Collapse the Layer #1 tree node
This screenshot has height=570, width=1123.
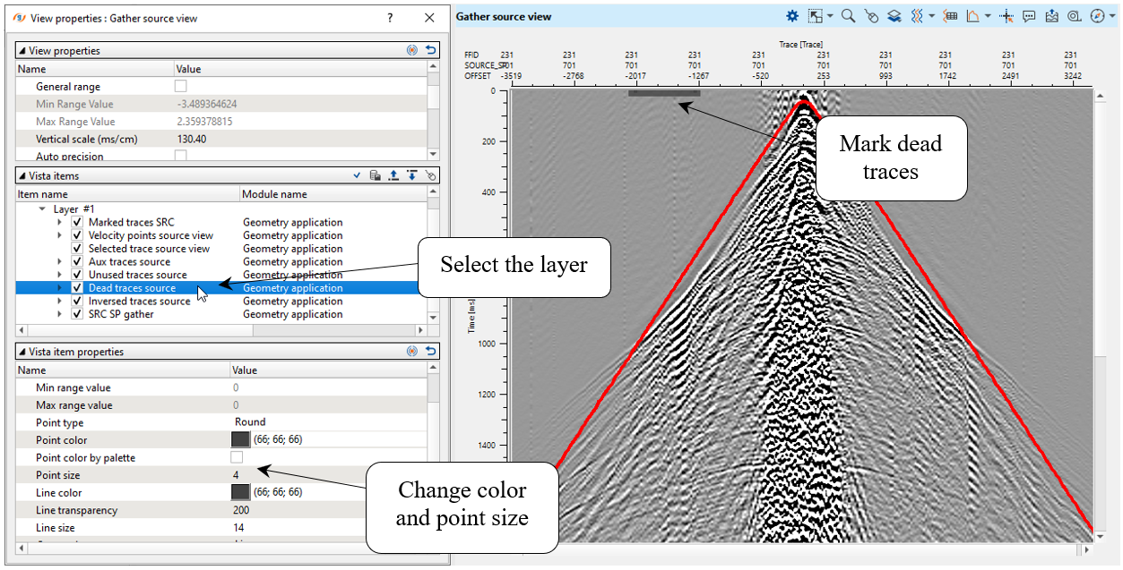[x=42, y=208]
